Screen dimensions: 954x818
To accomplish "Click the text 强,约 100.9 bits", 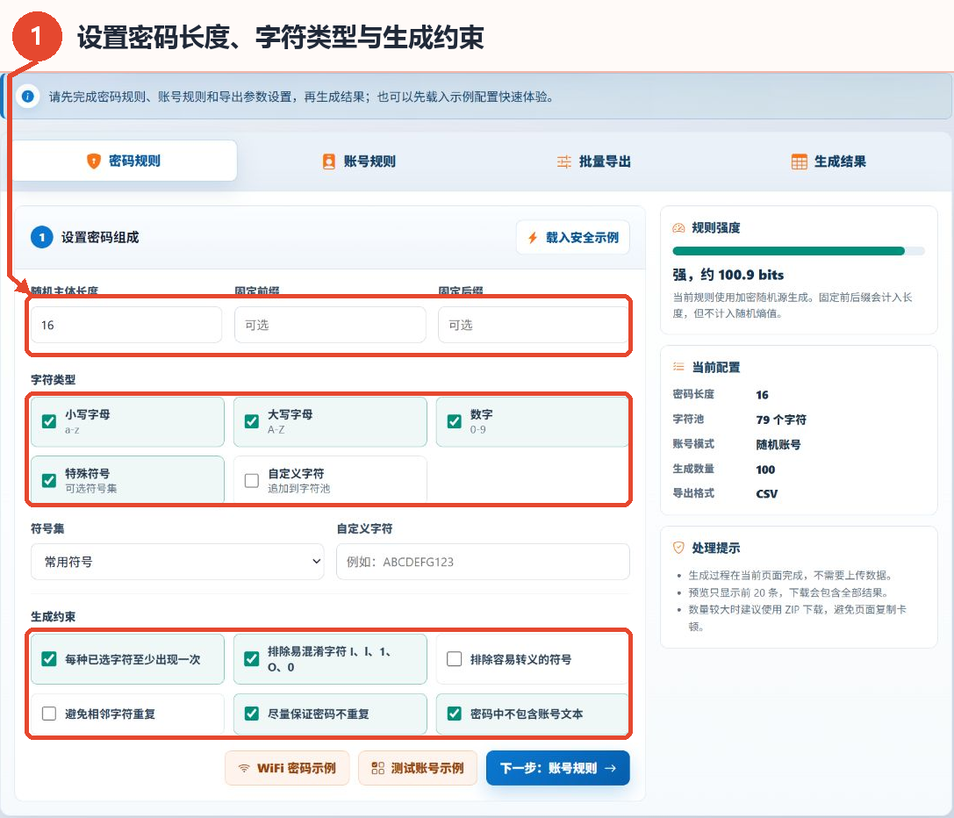I will coord(728,275).
